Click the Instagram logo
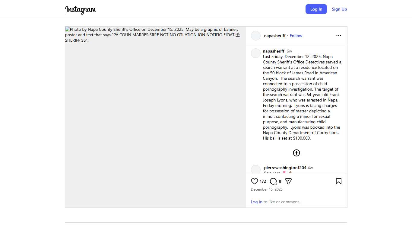The height and width of the screenshot is (232, 412). (81, 10)
